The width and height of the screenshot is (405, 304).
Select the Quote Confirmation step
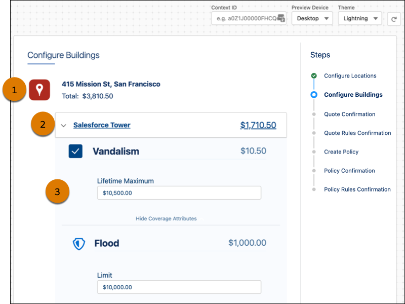point(349,114)
